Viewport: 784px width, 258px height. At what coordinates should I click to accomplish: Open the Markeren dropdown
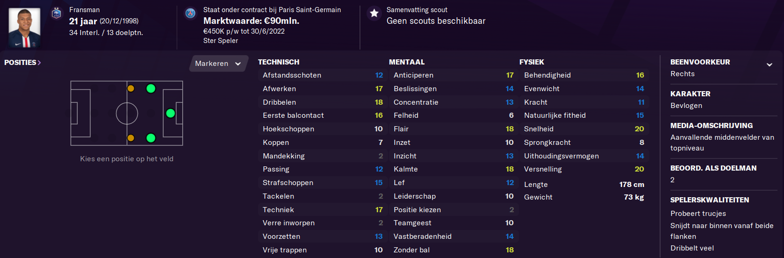[218, 64]
